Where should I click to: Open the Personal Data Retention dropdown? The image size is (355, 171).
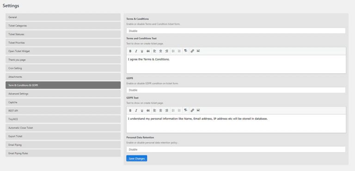(x=236, y=149)
